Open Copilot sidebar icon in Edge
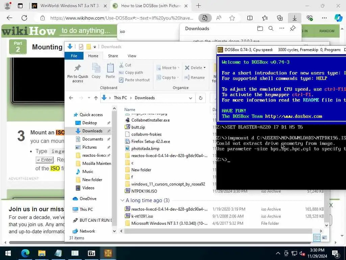This screenshot has width=346, height=260. [338, 18]
